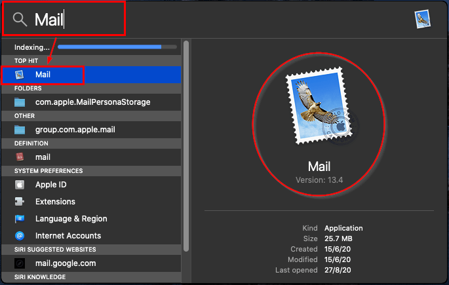449x285 pixels.
Task: Click the Modified date 15/6/20
Action: coord(338,259)
